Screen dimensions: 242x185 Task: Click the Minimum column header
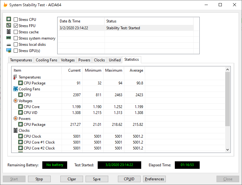pyautogui.click(x=93, y=70)
